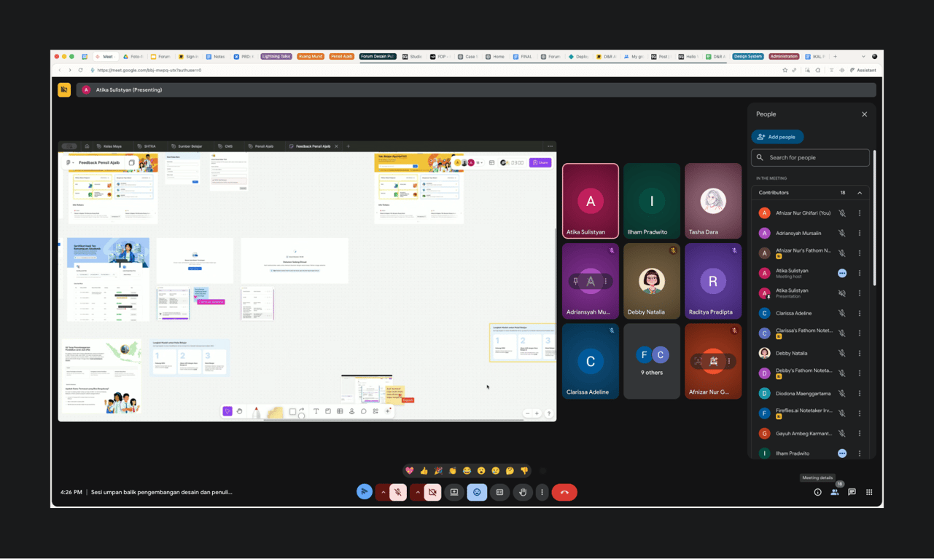Image resolution: width=934 pixels, height=559 pixels.
Task: Turn on closed captions in the meeting
Action: point(500,492)
